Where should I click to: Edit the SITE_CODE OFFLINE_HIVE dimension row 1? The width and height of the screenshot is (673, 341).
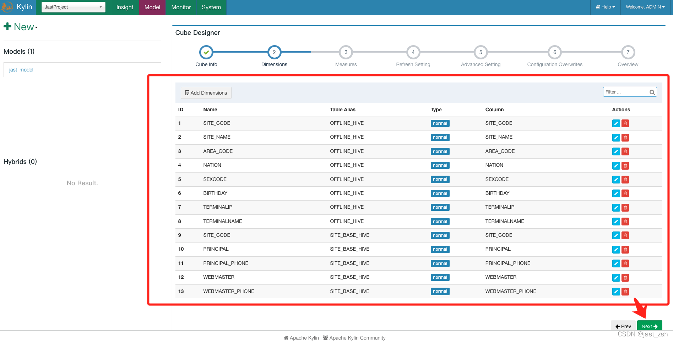pos(616,123)
